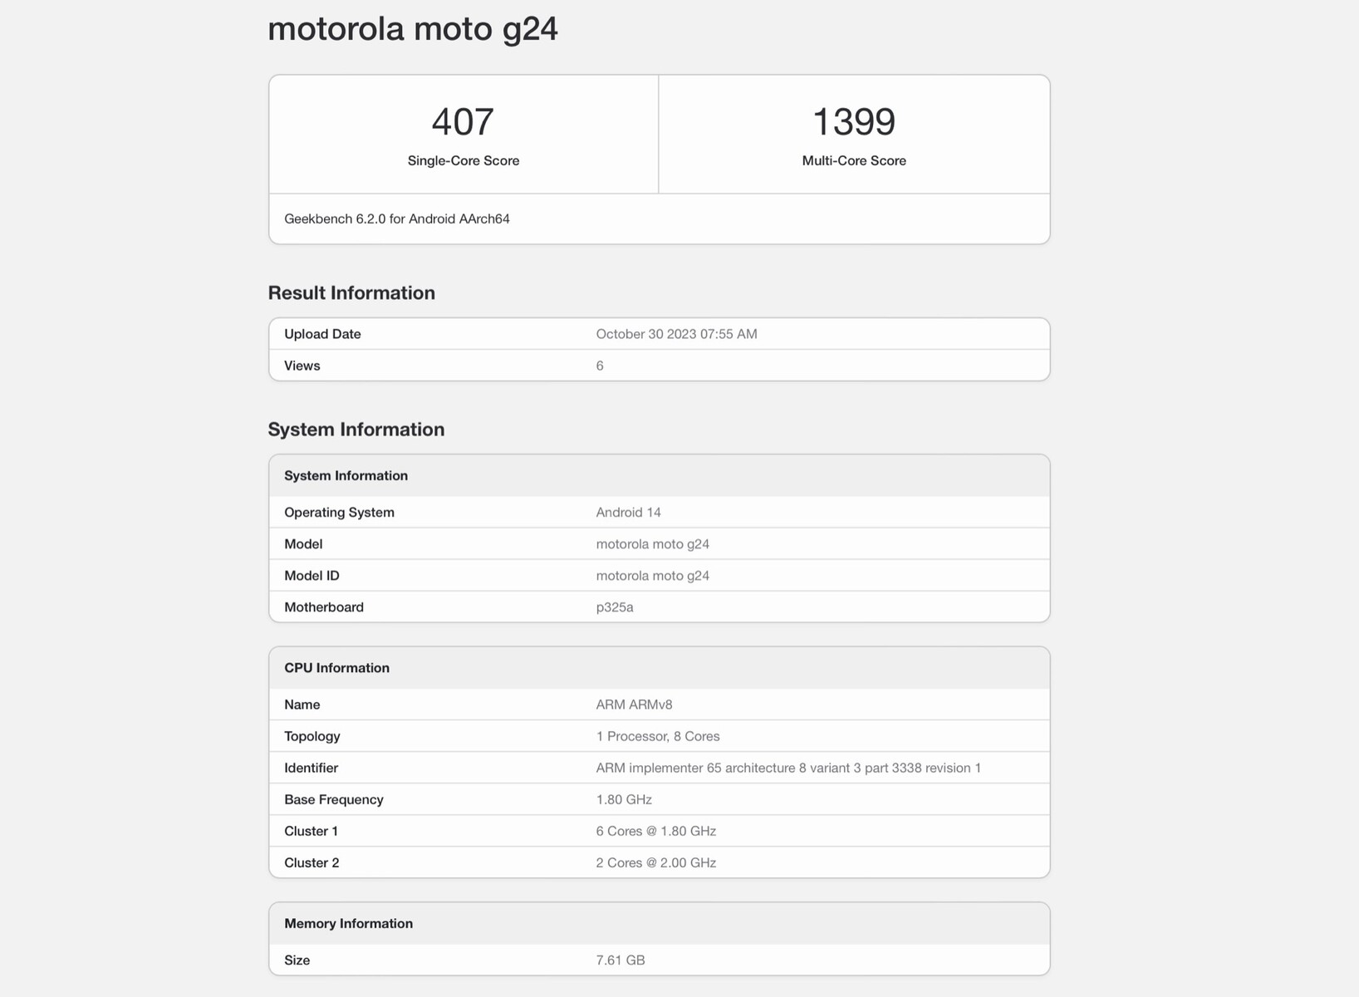Select the Single-Core Score label
Image resolution: width=1359 pixels, height=997 pixels.
tap(463, 161)
